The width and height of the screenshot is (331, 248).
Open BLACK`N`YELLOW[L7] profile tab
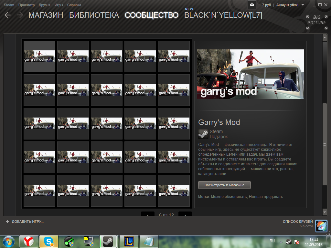(x=223, y=15)
